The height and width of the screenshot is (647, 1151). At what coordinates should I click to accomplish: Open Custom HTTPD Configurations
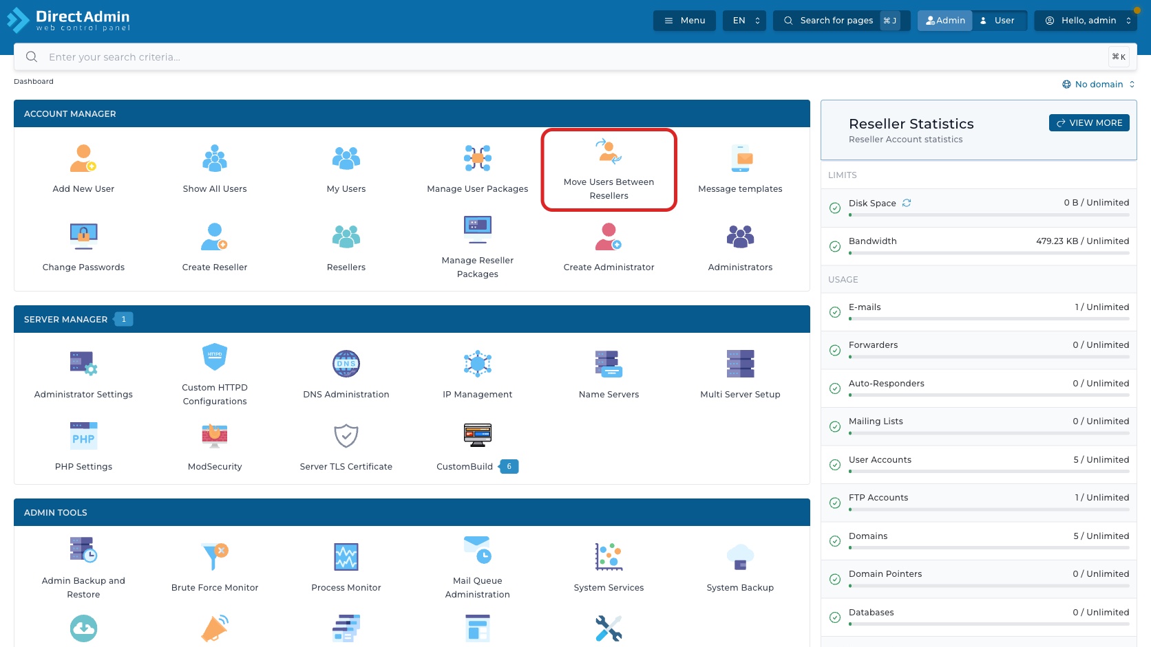coord(215,374)
